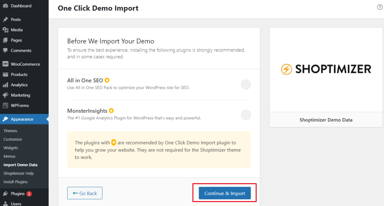Click the Shoptimizer demo thumbnail image
Screen dimensions: 384x206
(326, 69)
